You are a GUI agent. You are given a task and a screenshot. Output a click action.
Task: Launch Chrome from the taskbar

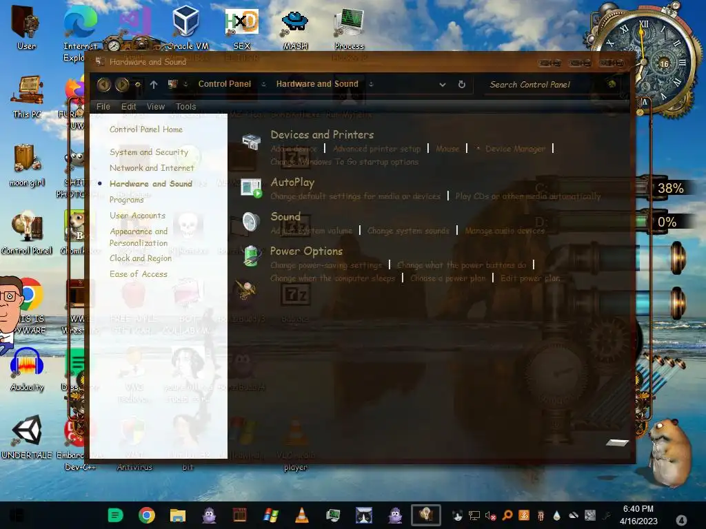click(x=147, y=515)
